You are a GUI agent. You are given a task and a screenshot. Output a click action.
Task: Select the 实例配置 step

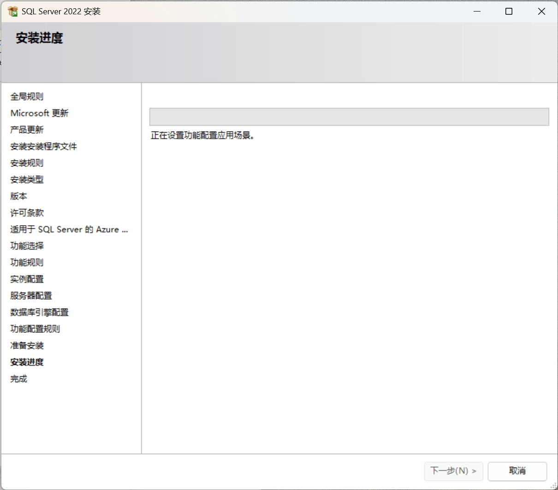coord(27,279)
